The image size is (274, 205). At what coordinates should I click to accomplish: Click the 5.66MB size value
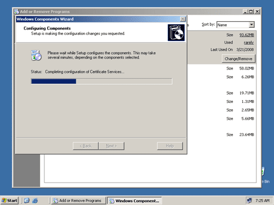(x=248, y=119)
